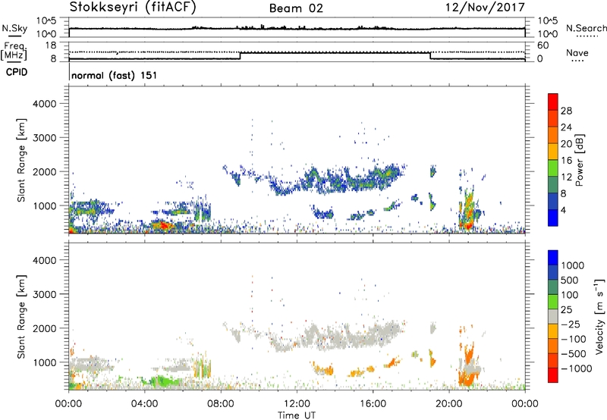The height and width of the screenshot is (420, 607).
Task: Click the 'Velocity [m s⁻¹]' colorbar title
Action: click(599, 316)
